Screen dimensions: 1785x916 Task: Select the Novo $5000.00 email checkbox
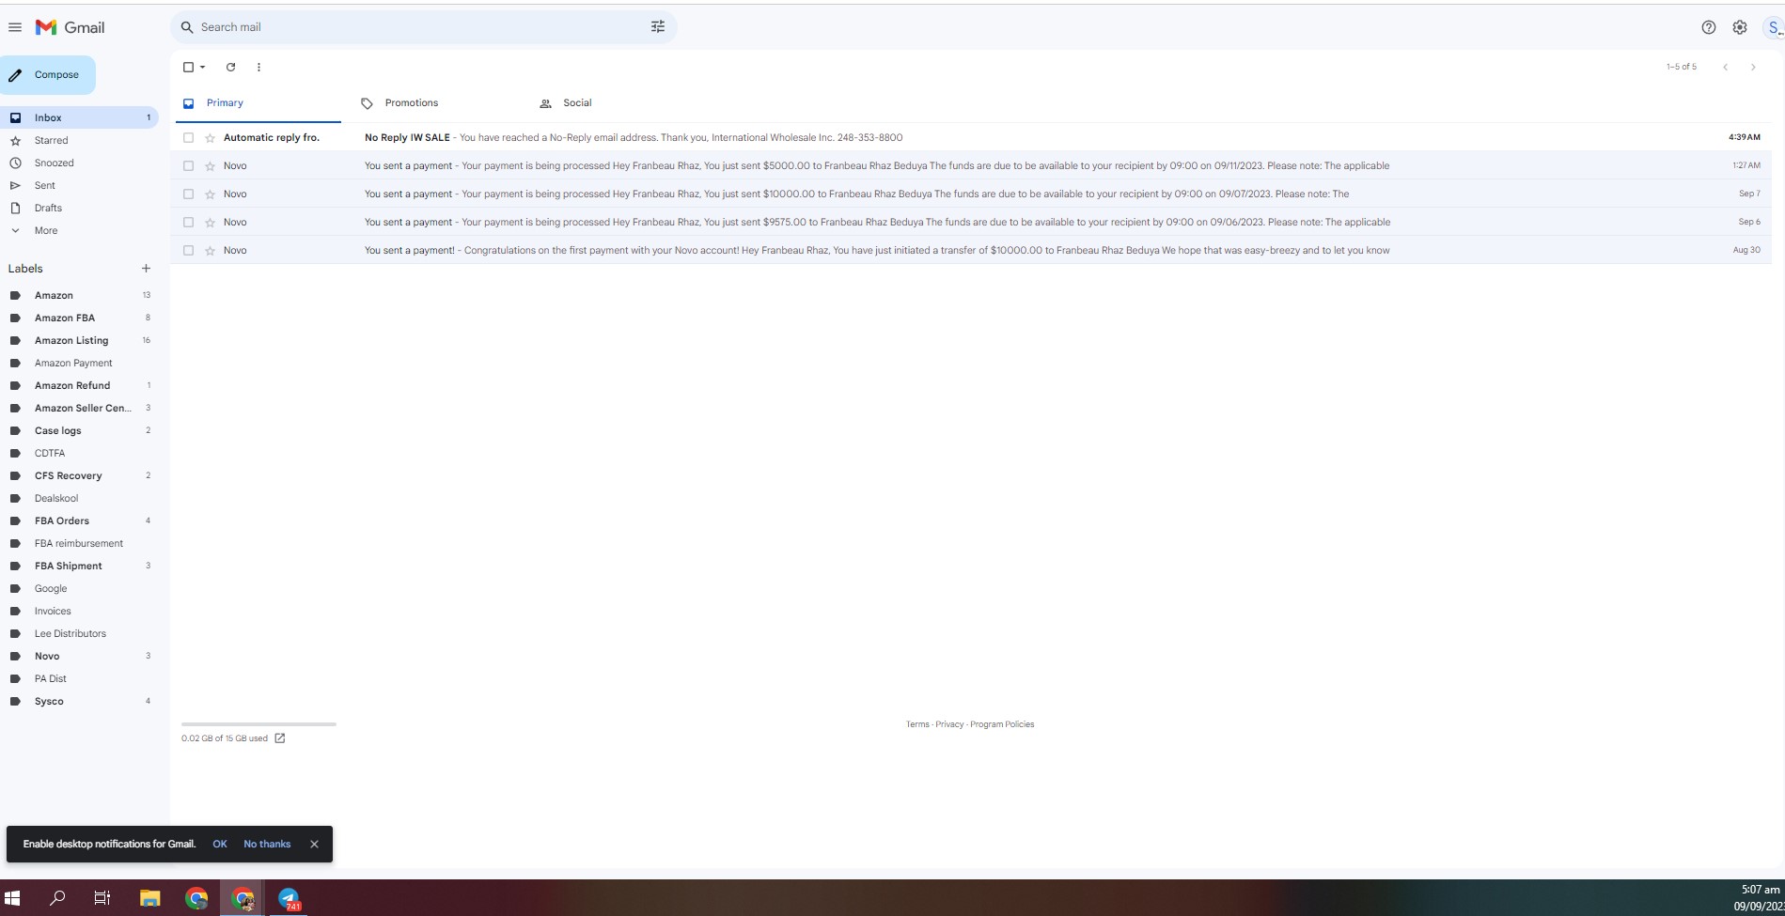coord(188,166)
